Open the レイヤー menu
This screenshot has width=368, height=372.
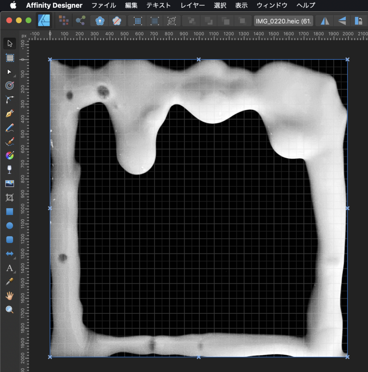[193, 5]
